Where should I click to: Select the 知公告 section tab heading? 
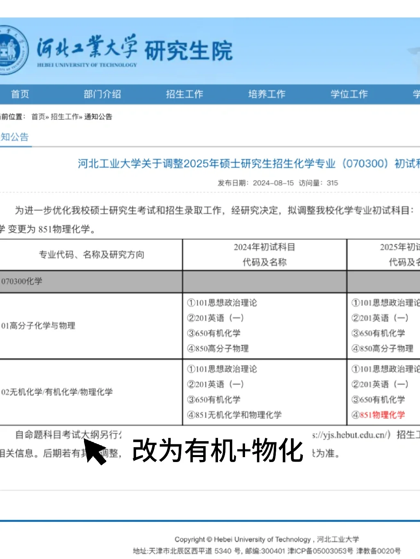click(15, 137)
